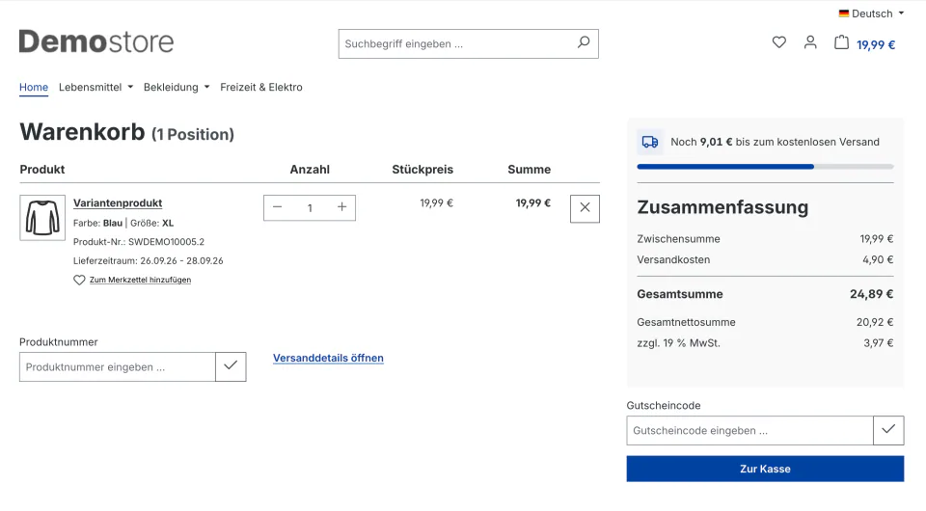Image resolution: width=926 pixels, height=511 pixels.
Task: Open the wishlist heart icon in header
Action: (779, 42)
